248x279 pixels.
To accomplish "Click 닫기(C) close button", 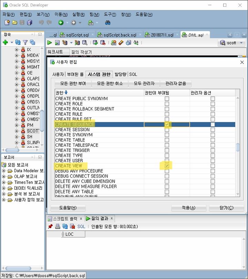I will (x=227, y=208).
